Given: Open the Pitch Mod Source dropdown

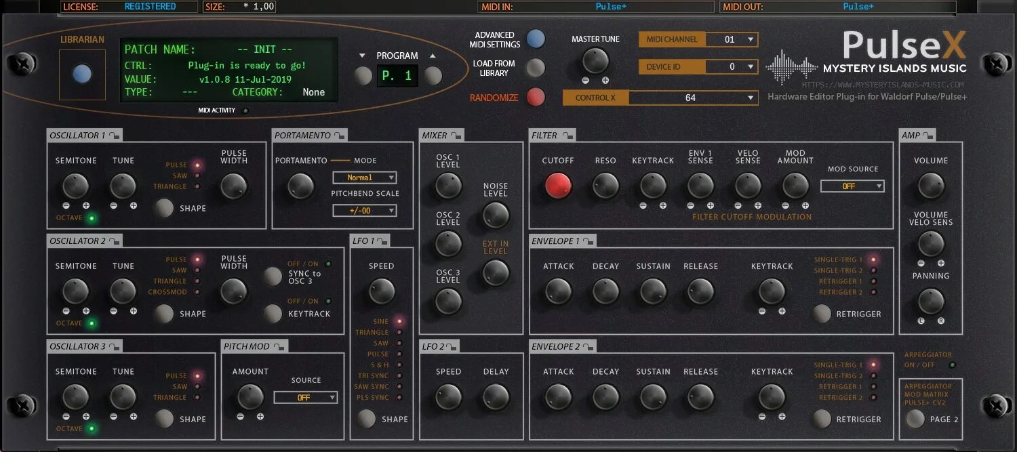Looking at the screenshot, I should pos(306,397).
